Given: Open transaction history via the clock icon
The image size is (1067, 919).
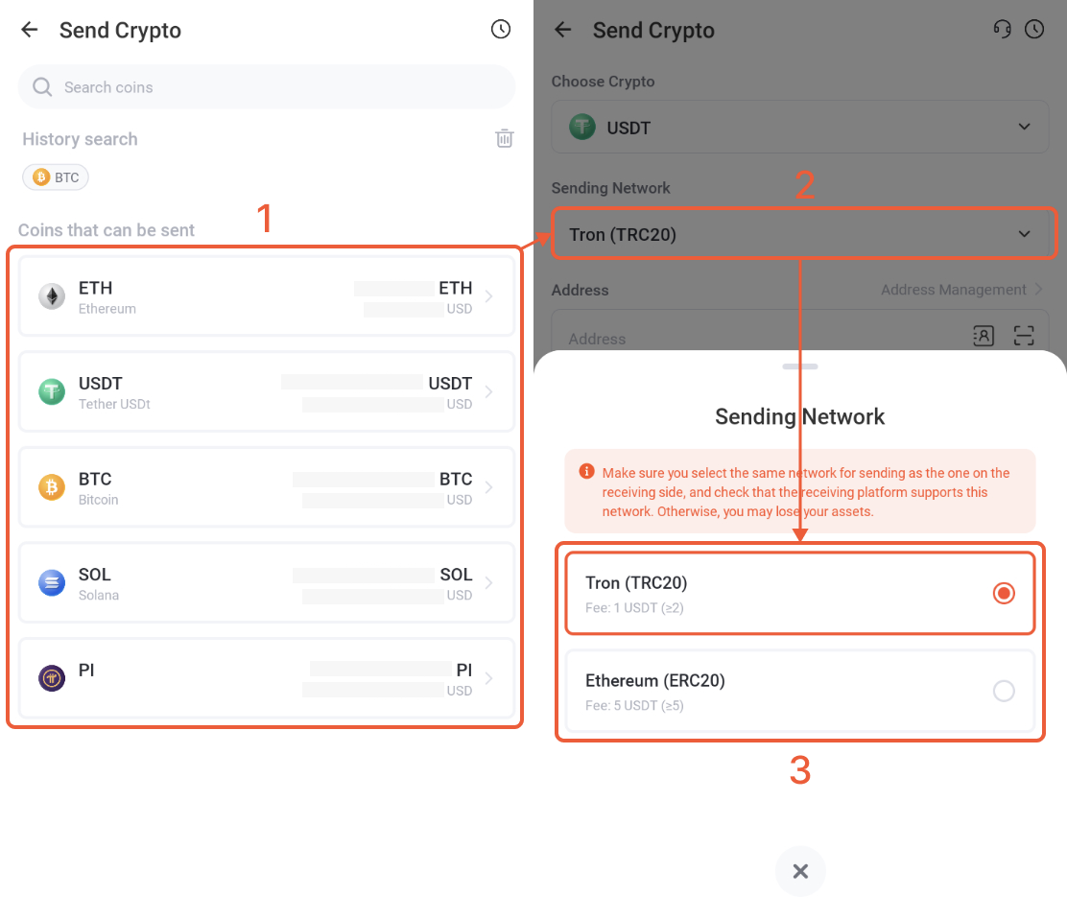Looking at the screenshot, I should point(500,29).
